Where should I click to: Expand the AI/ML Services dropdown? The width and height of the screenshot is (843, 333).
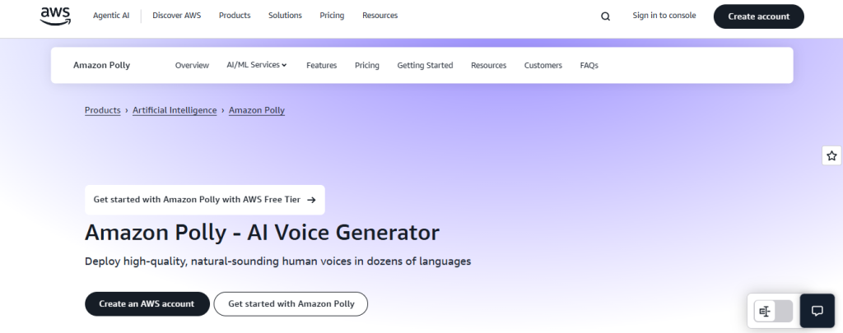[x=257, y=65]
